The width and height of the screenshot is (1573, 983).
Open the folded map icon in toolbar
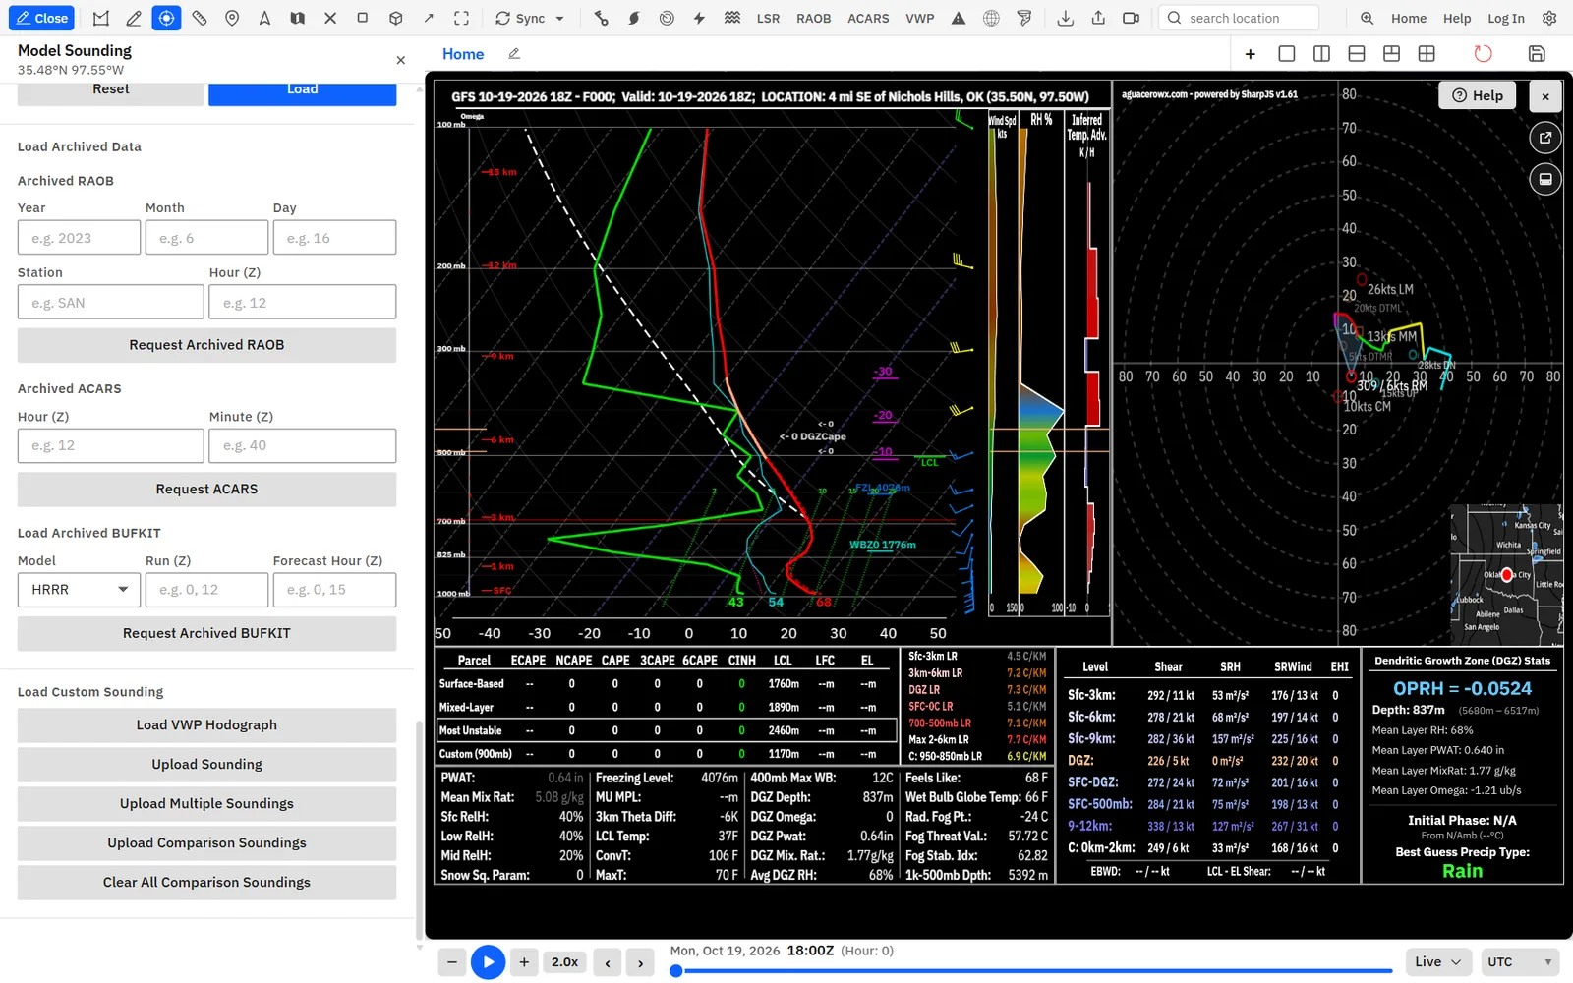pyautogui.click(x=297, y=18)
